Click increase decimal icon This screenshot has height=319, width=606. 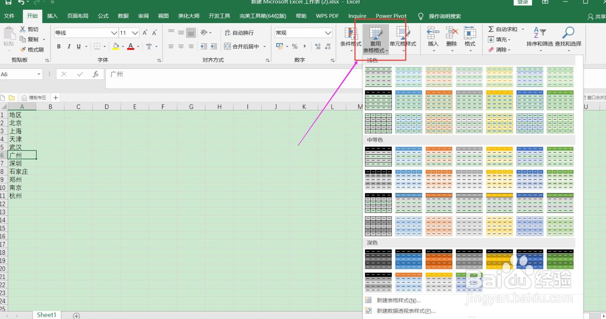coord(318,47)
